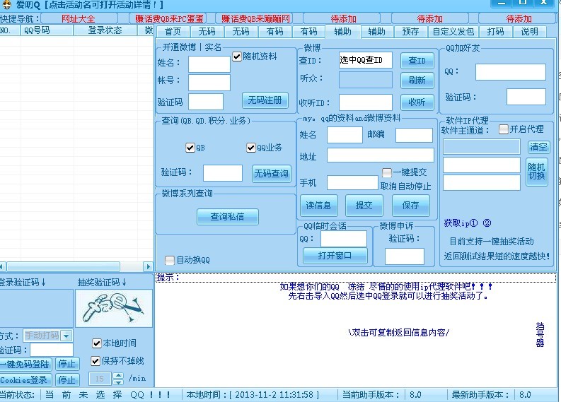Click the captcha image under 抽奖验证码
The image size is (561, 402).
coord(114,308)
